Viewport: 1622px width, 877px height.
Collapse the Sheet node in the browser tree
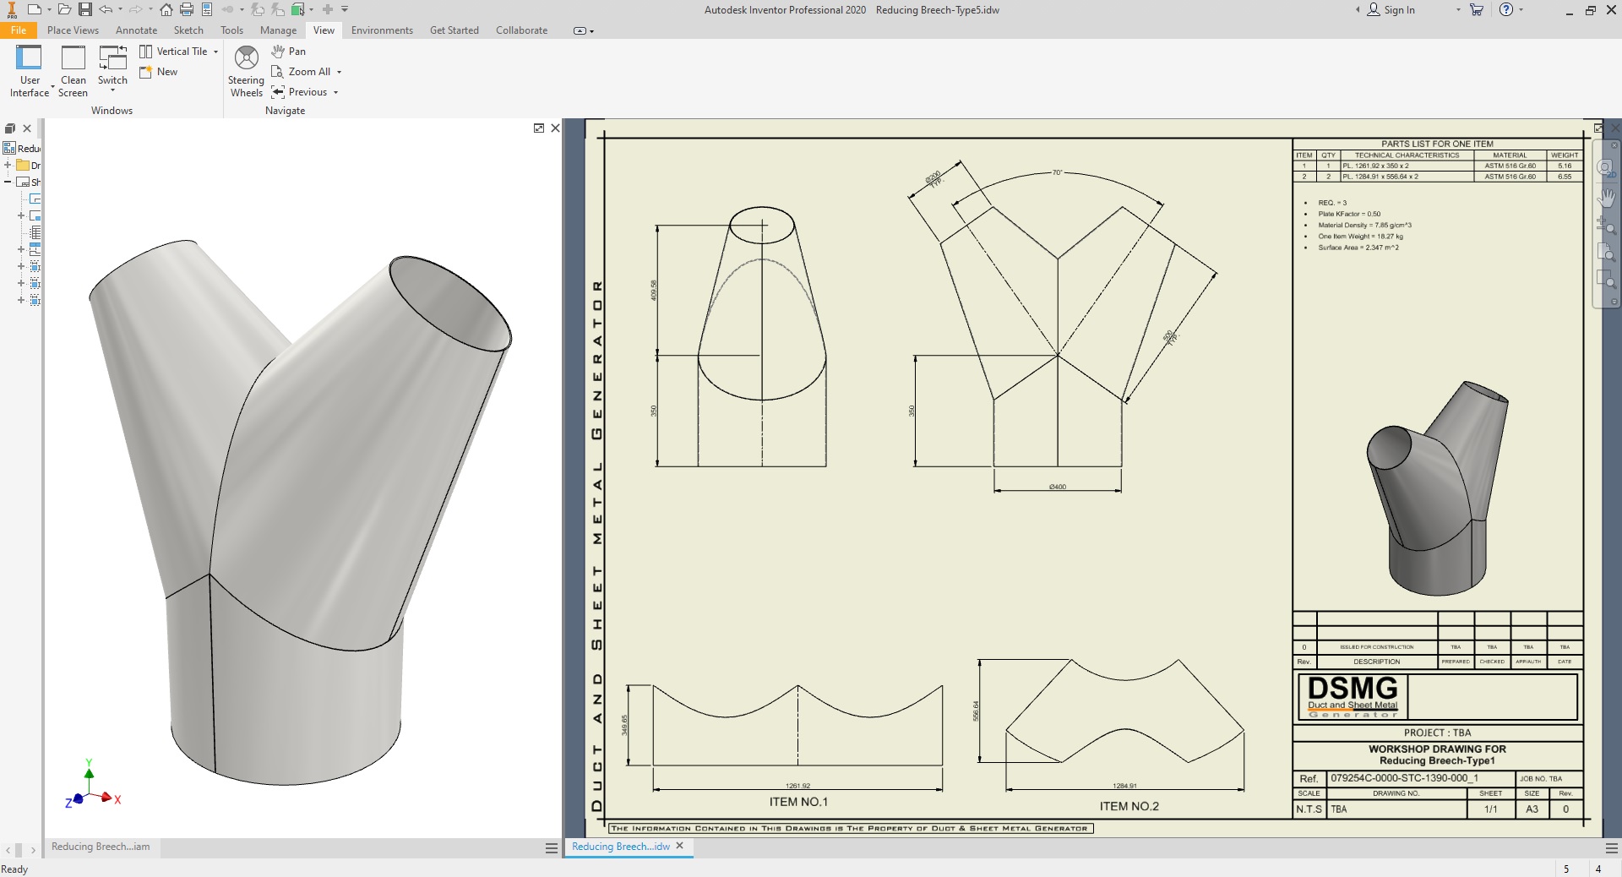point(7,182)
